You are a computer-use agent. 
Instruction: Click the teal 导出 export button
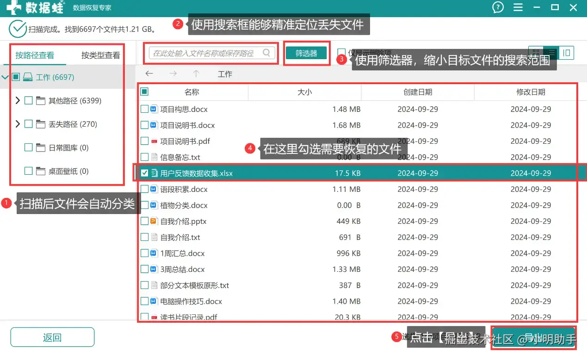tap(534, 338)
